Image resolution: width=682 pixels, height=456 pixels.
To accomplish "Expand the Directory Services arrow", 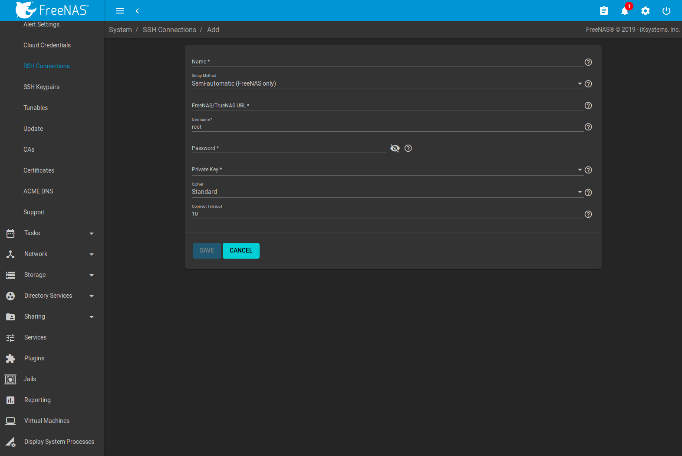I will [x=92, y=296].
